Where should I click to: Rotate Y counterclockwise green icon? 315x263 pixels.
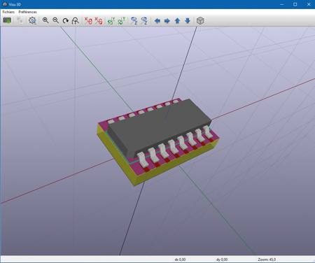[x=121, y=21]
